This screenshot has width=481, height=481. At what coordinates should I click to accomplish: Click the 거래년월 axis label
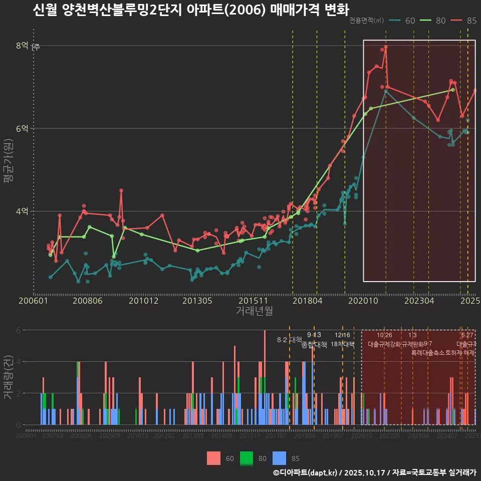coord(254,310)
